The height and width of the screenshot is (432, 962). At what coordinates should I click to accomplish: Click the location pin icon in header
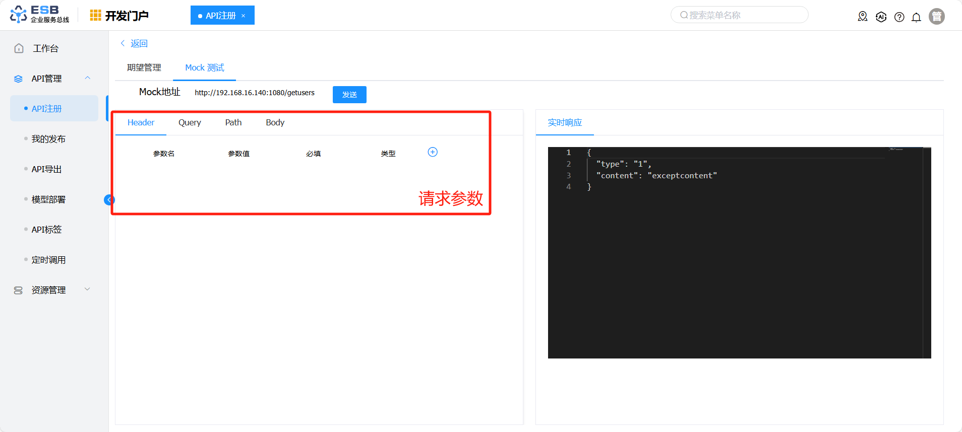(863, 17)
